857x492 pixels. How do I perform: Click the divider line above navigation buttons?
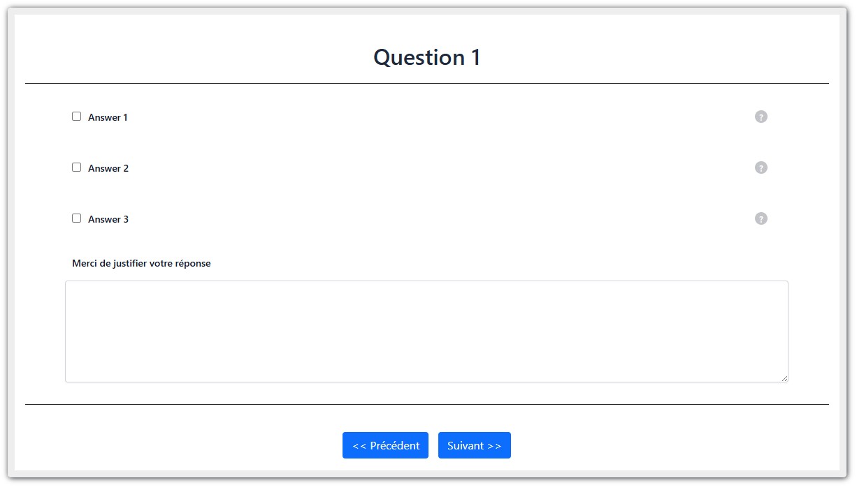pos(427,404)
